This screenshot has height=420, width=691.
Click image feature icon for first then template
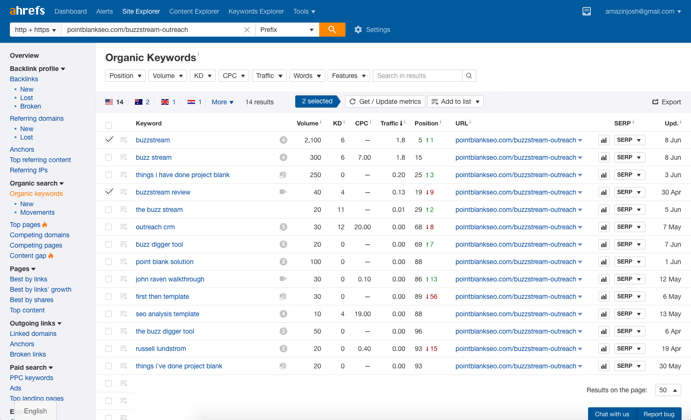tap(283, 296)
